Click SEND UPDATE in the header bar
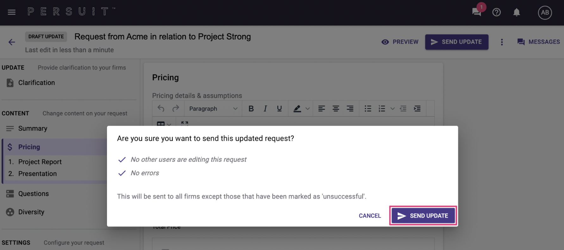 coord(456,42)
